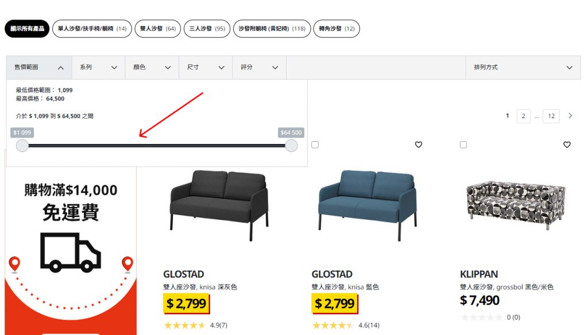This screenshot has width=588, height=335.
Task: Select the 轉角沙發 (12) category tab
Action: point(336,29)
